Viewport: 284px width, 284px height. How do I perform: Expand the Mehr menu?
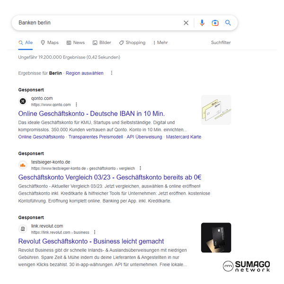coord(160,43)
